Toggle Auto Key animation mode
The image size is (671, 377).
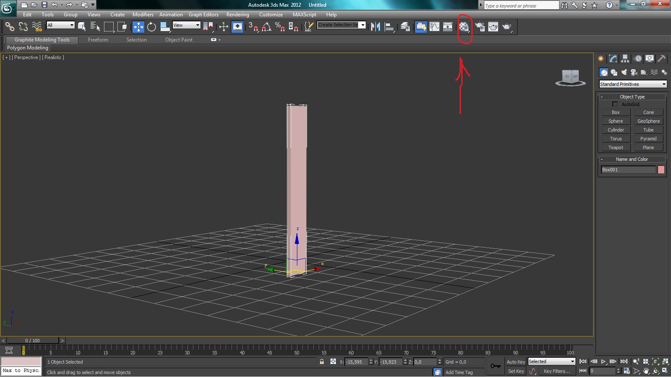tap(515, 362)
